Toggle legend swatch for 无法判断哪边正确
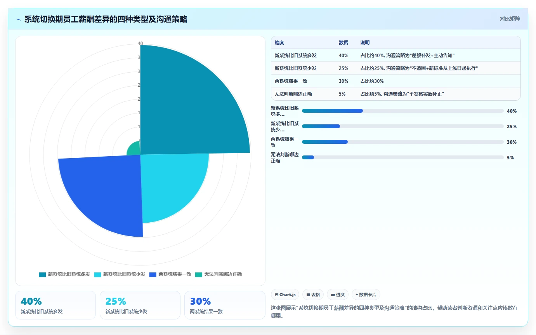The height and width of the screenshot is (335, 536). pos(198,274)
